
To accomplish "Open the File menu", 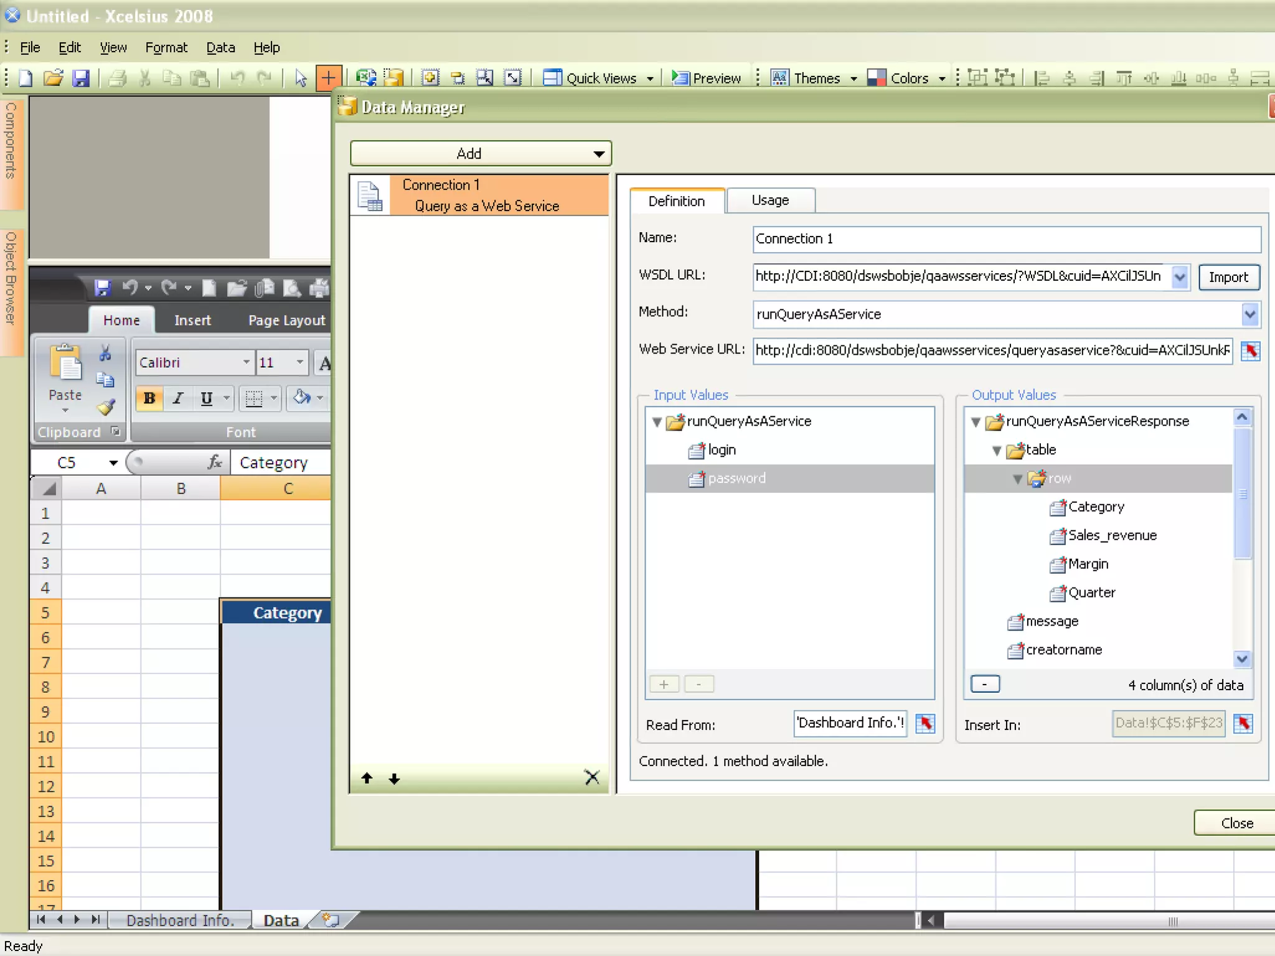I will (x=30, y=48).
